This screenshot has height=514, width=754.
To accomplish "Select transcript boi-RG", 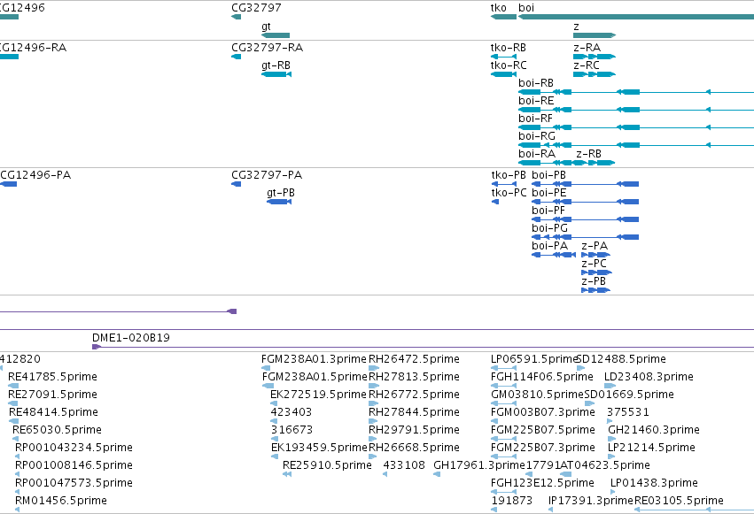I will [636, 145].
